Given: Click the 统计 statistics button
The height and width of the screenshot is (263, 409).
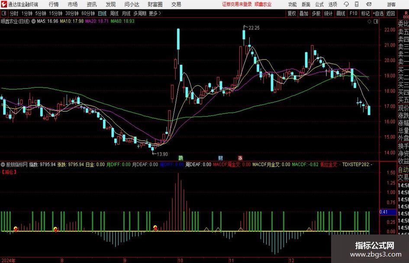Looking at the screenshot, I should [x=328, y=13].
